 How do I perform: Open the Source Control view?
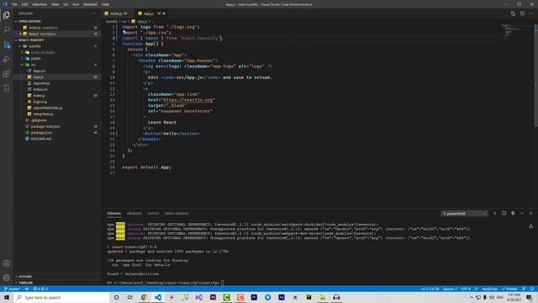(7, 45)
